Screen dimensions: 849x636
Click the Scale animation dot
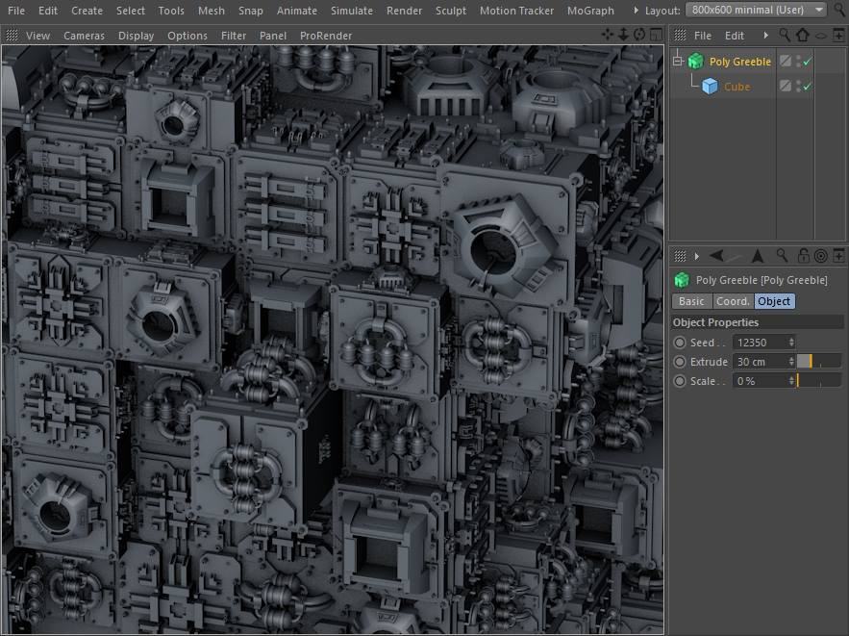[680, 381]
